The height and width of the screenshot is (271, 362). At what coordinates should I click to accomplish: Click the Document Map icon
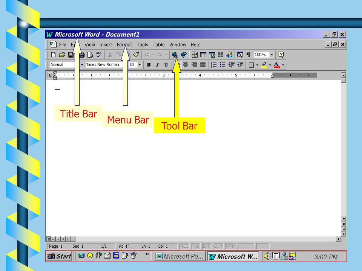(240, 55)
